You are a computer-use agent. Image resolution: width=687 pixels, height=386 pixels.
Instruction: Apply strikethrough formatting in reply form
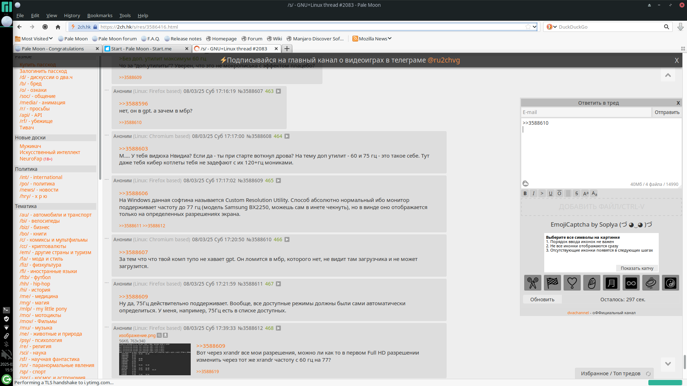point(576,193)
